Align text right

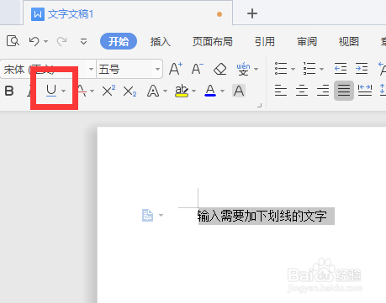(323, 91)
